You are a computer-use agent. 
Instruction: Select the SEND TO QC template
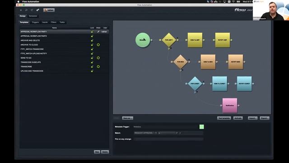(64, 58)
